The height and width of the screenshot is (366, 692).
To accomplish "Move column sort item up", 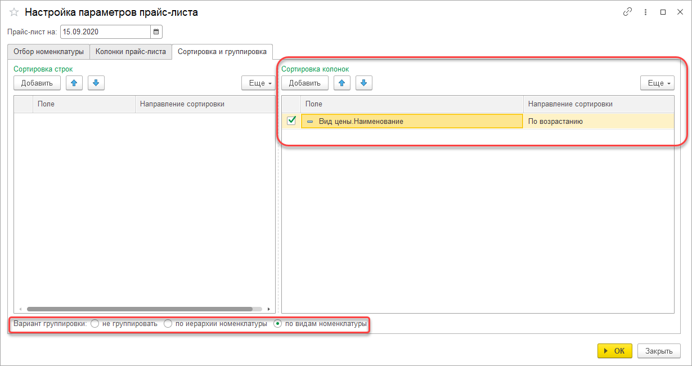I will (343, 83).
